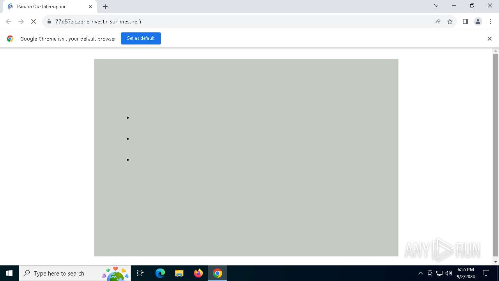Open a new tab with plus button

(x=105, y=7)
